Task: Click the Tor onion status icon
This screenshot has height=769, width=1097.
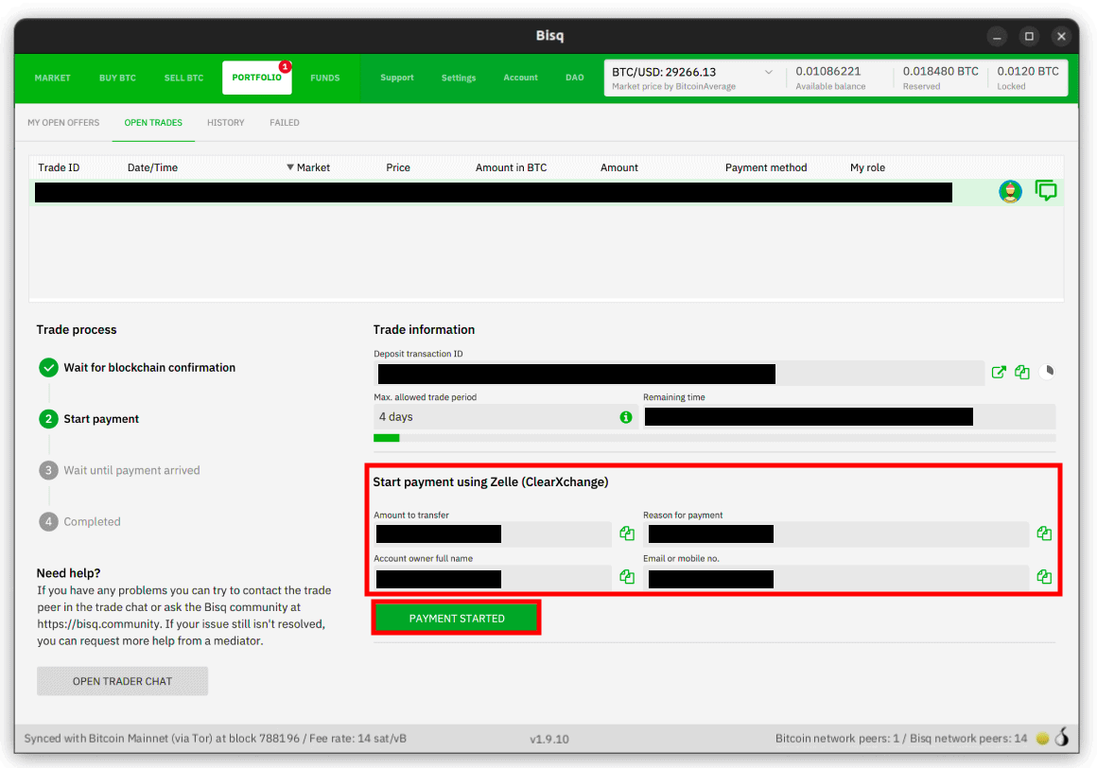Action: click(1062, 737)
